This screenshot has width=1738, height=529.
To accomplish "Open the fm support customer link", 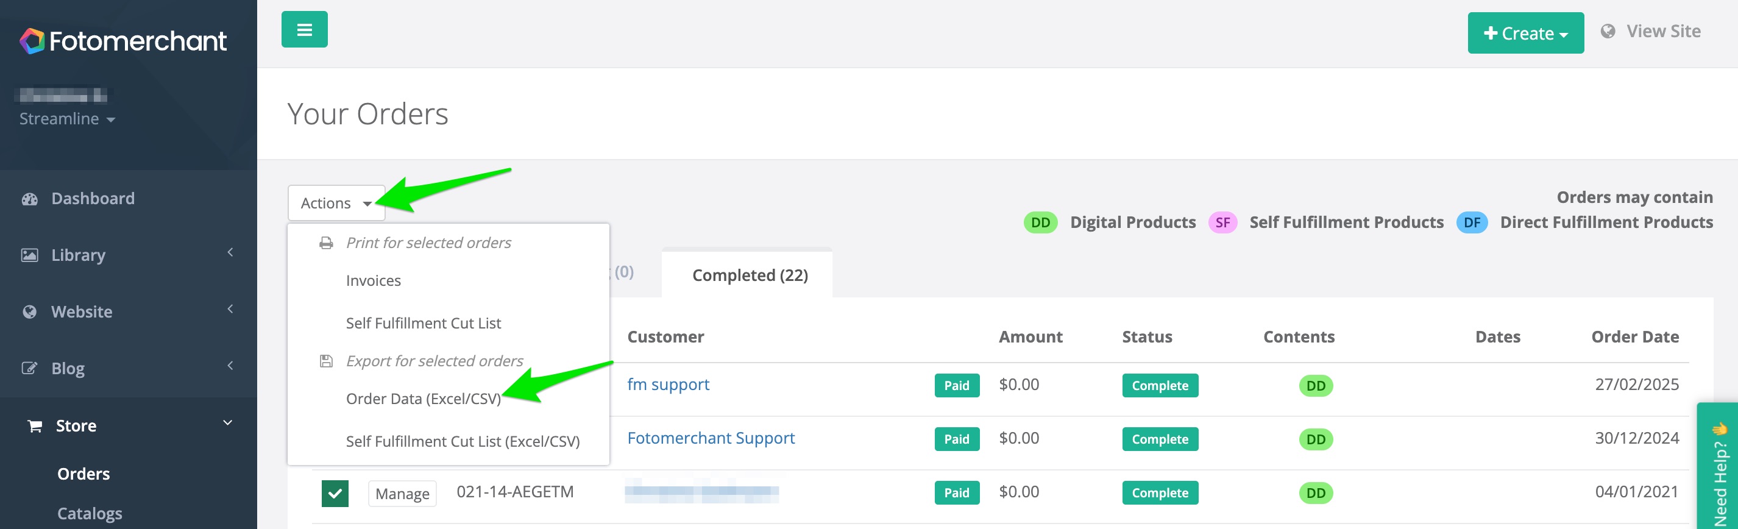I will (x=668, y=385).
